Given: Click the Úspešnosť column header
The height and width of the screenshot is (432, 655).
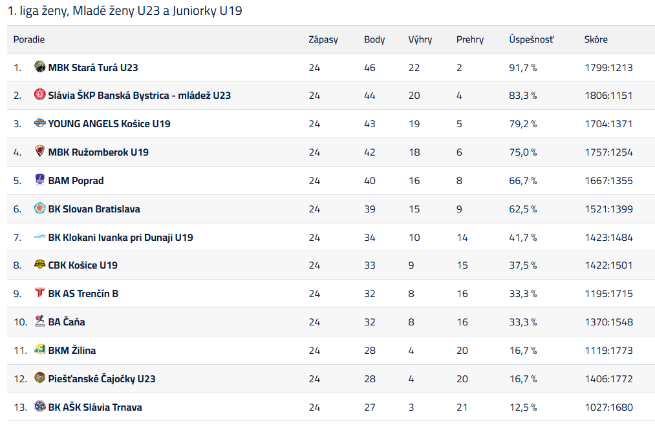Looking at the screenshot, I should (532, 39).
